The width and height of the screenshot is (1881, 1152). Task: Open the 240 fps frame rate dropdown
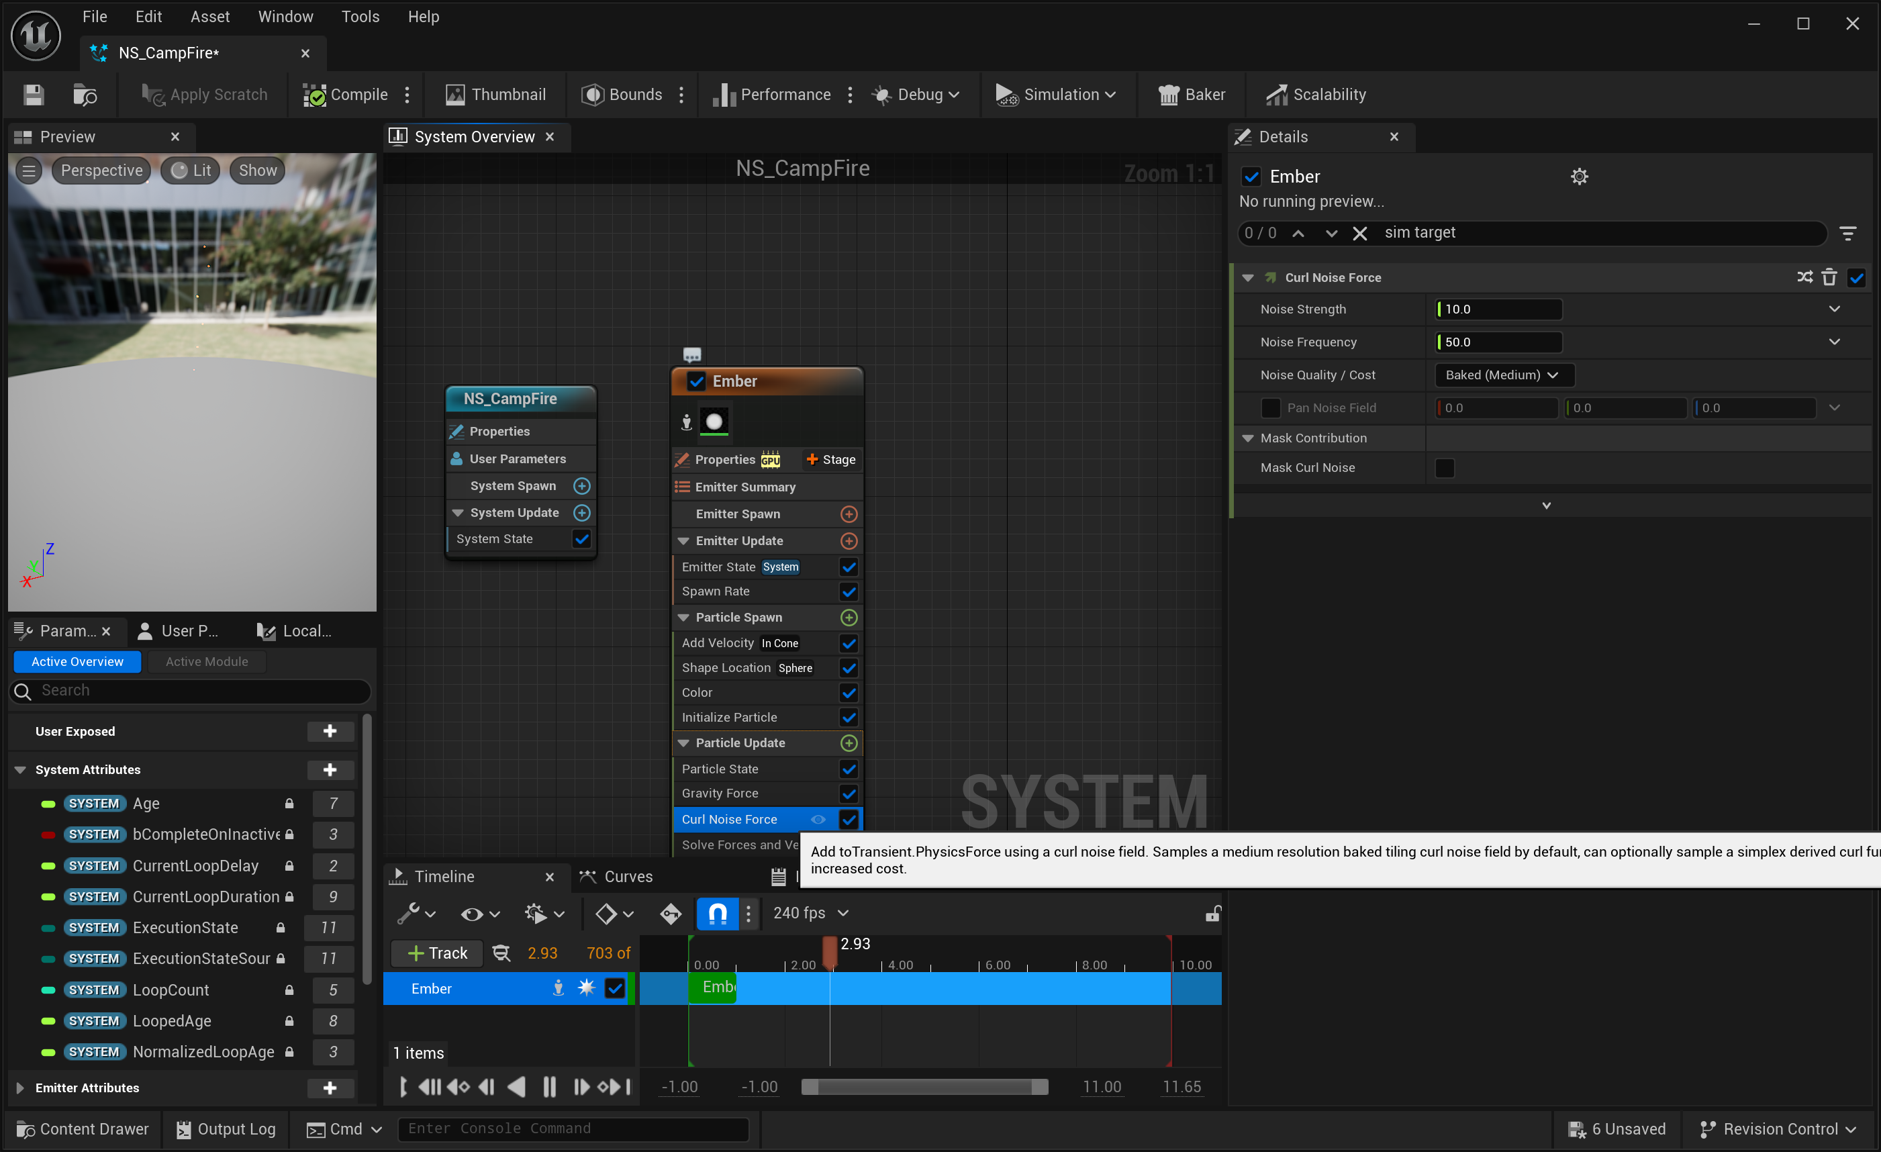click(810, 913)
